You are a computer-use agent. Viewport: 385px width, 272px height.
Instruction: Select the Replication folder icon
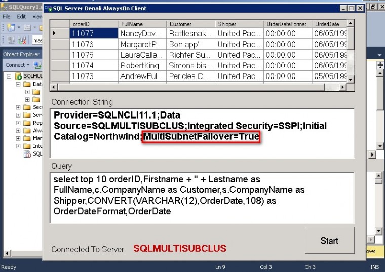(x=27, y=123)
